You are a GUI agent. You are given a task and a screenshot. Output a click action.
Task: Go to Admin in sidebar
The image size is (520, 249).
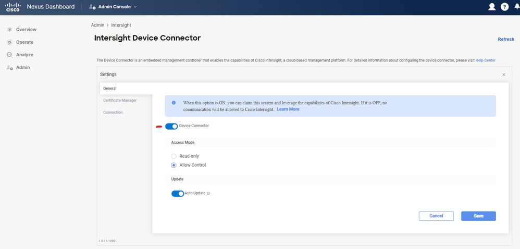pyautogui.click(x=23, y=67)
